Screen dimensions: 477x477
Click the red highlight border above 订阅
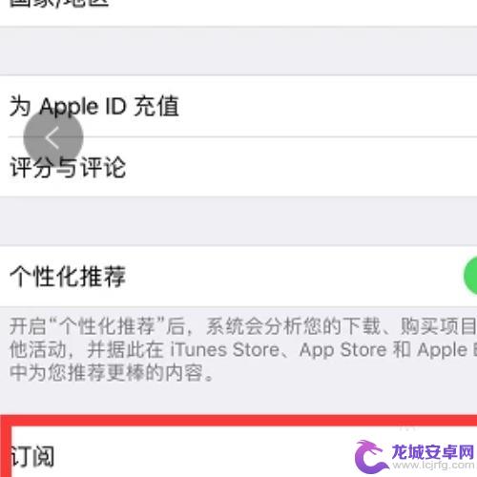tap(238, 421)
